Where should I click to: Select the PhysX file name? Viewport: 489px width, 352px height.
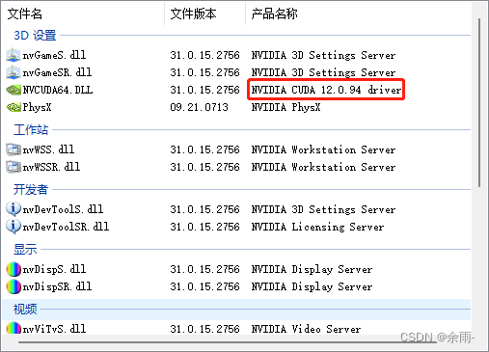click(x=37, y=107)
